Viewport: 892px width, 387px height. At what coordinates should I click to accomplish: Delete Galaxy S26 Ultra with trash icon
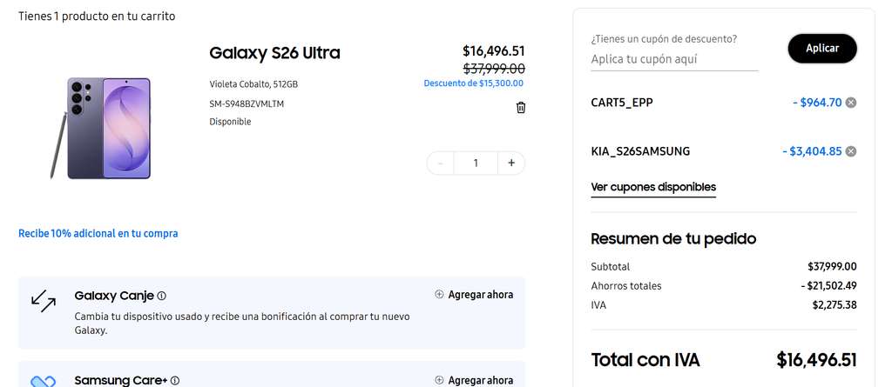pyautogui.click(x=521, y=108)
